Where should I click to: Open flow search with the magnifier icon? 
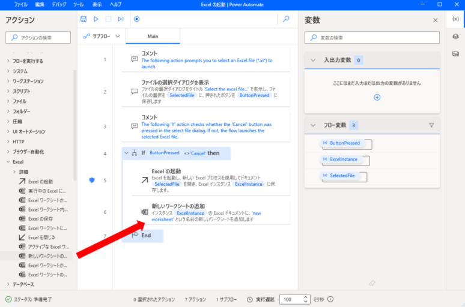286,19
